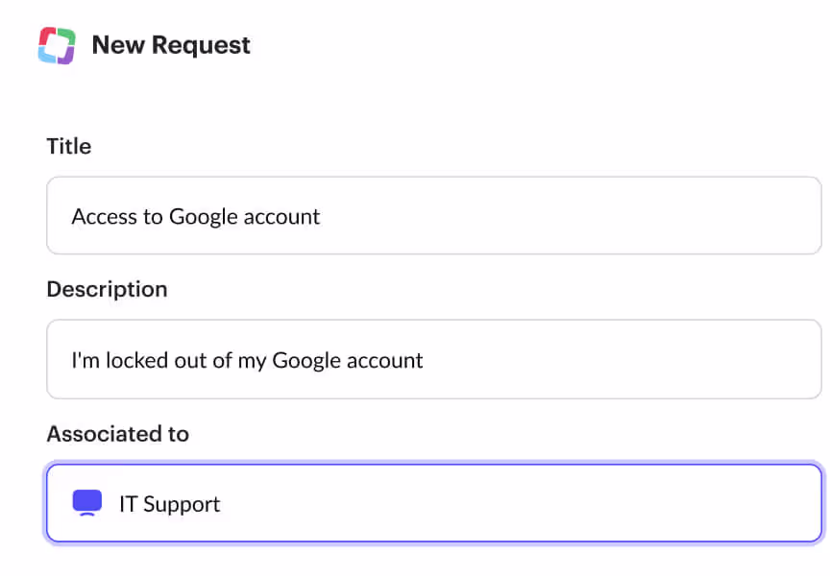
Task: Select the Description text box
Action: [432, 359]
